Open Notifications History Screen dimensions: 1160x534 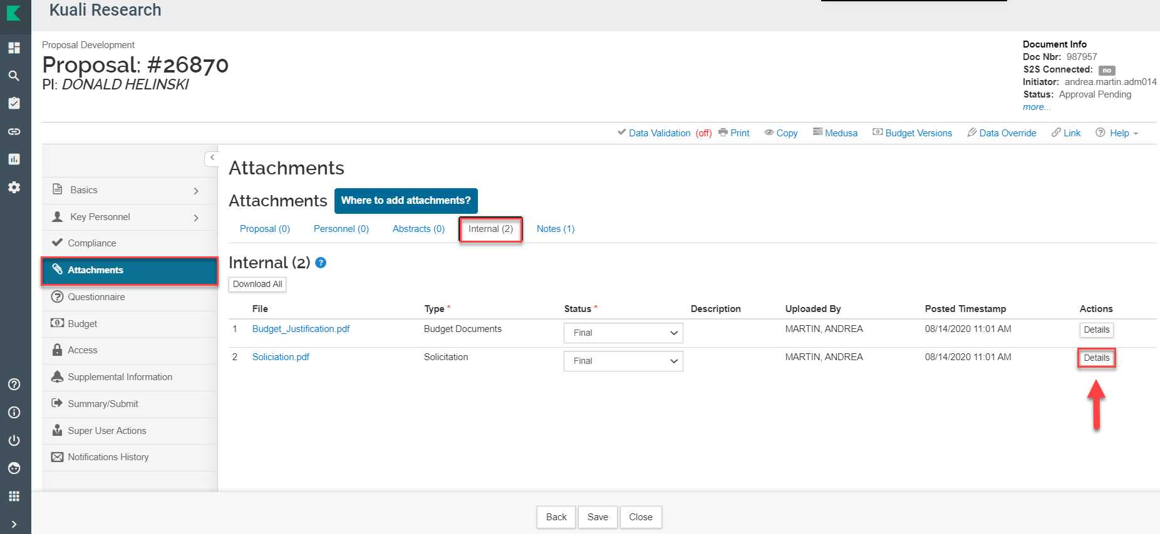130,457
